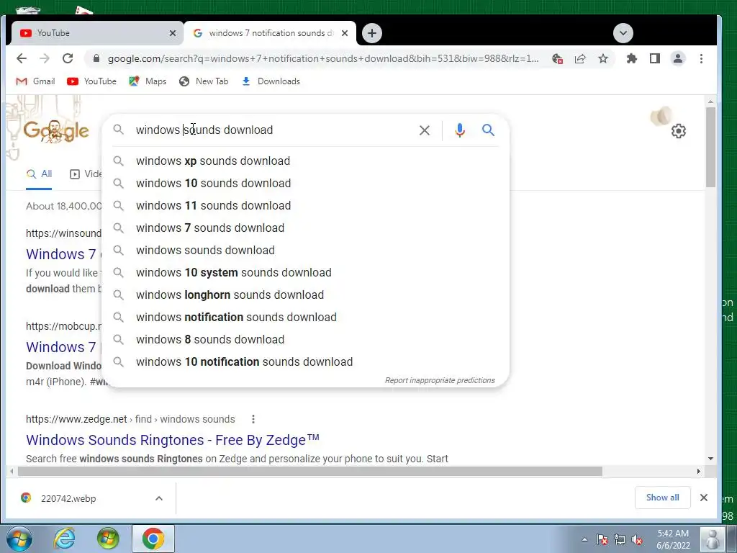Screen dimensions: 737x553
Task: Choose suggestion windows 7 sounds download
Action: point(305,228)
